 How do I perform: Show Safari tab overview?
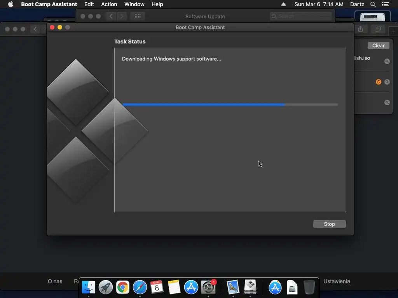378,29
